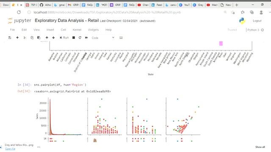The width and height of the screenshot is (271, 152).
Task: Open the cell type Code dropdown
Action: click(x=103, y=38)
